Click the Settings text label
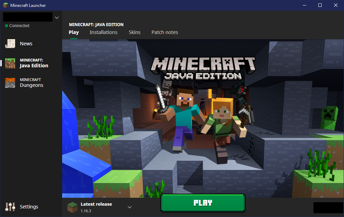Viewport: 344px width, 217px height. (x=29, y=207)
